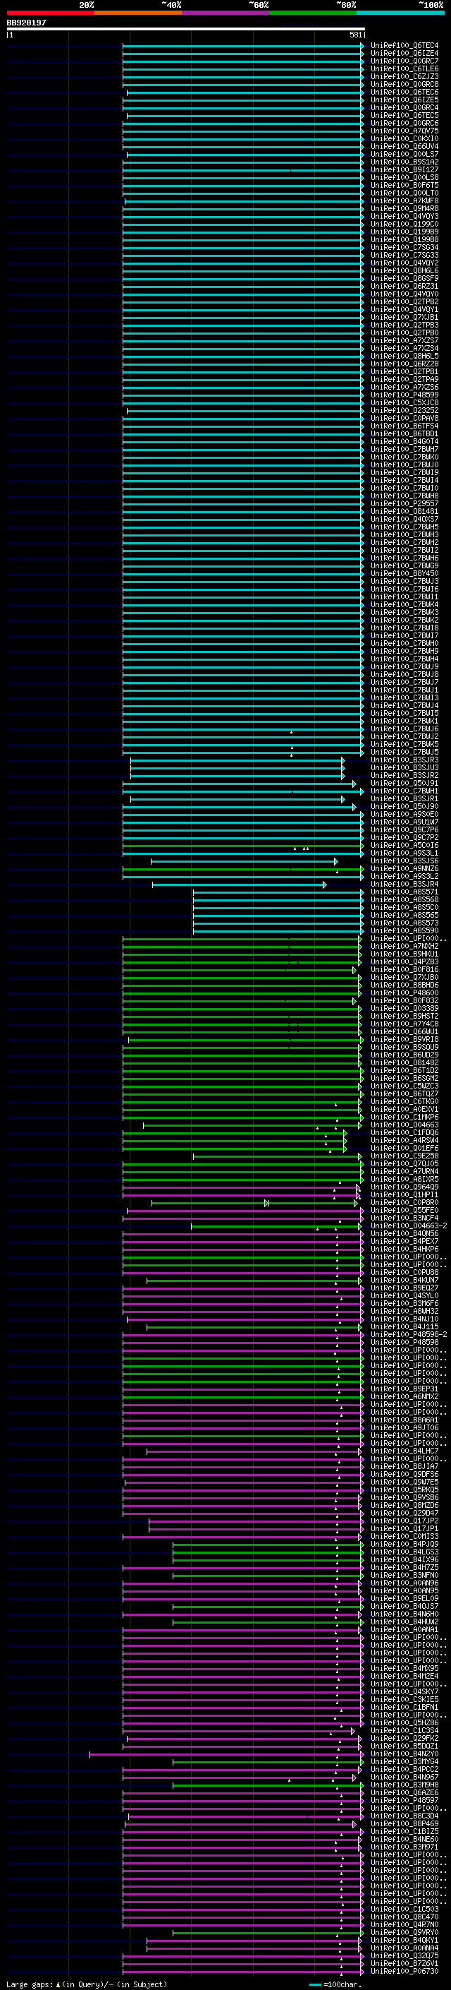Select the UniRef100_Q6IZE4 hit label
This screenshot has width=451, height=1990.
(404, 54)
